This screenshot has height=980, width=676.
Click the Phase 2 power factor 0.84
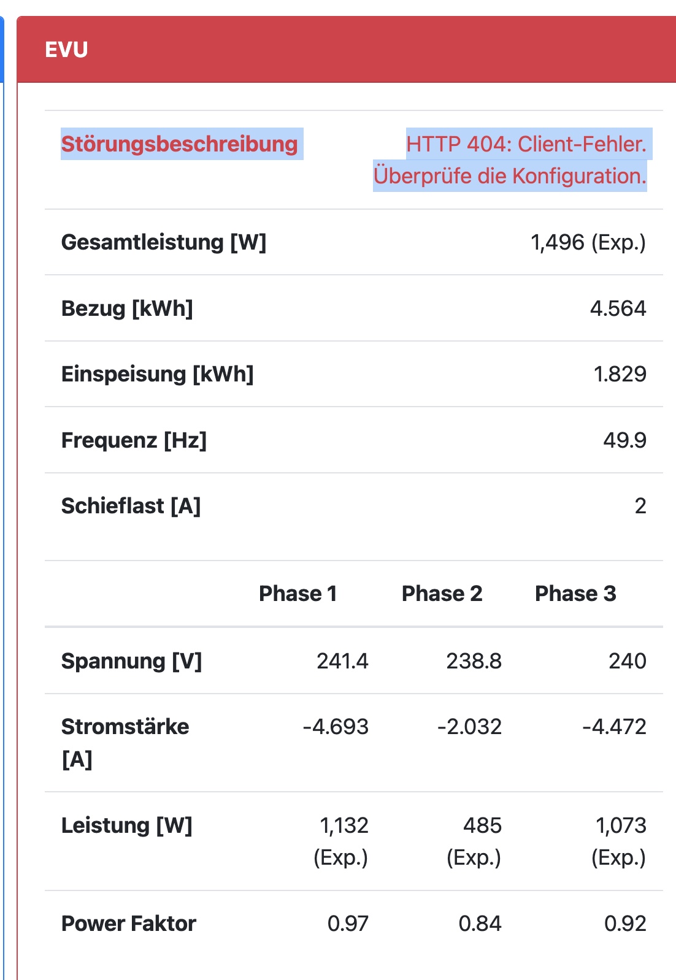coord(480,924)
